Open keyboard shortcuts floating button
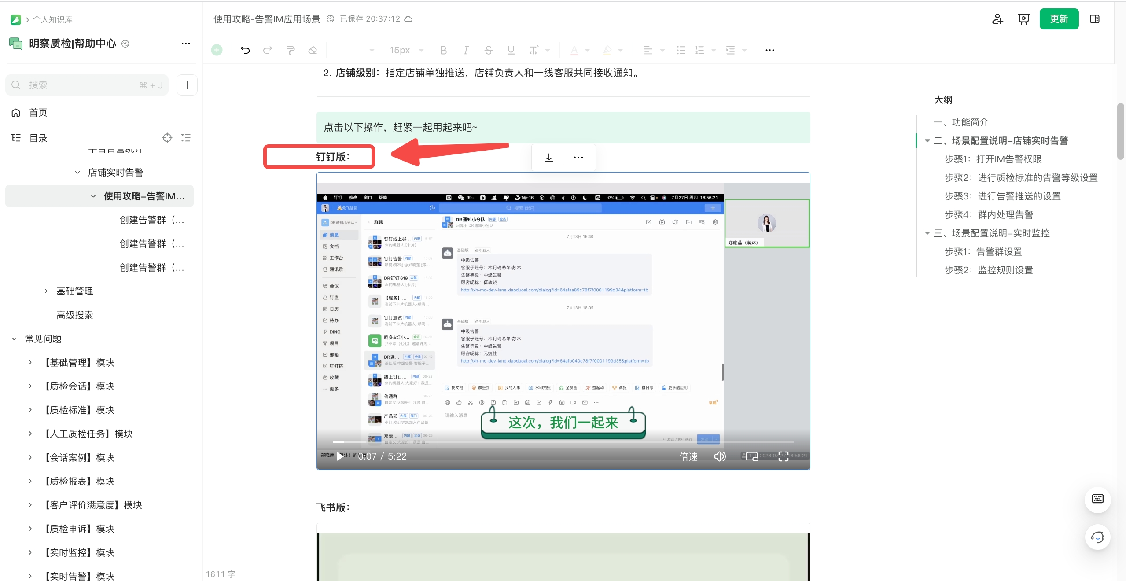The width and height of the screenshot is (1126, 581). [x=1098, y=499]
